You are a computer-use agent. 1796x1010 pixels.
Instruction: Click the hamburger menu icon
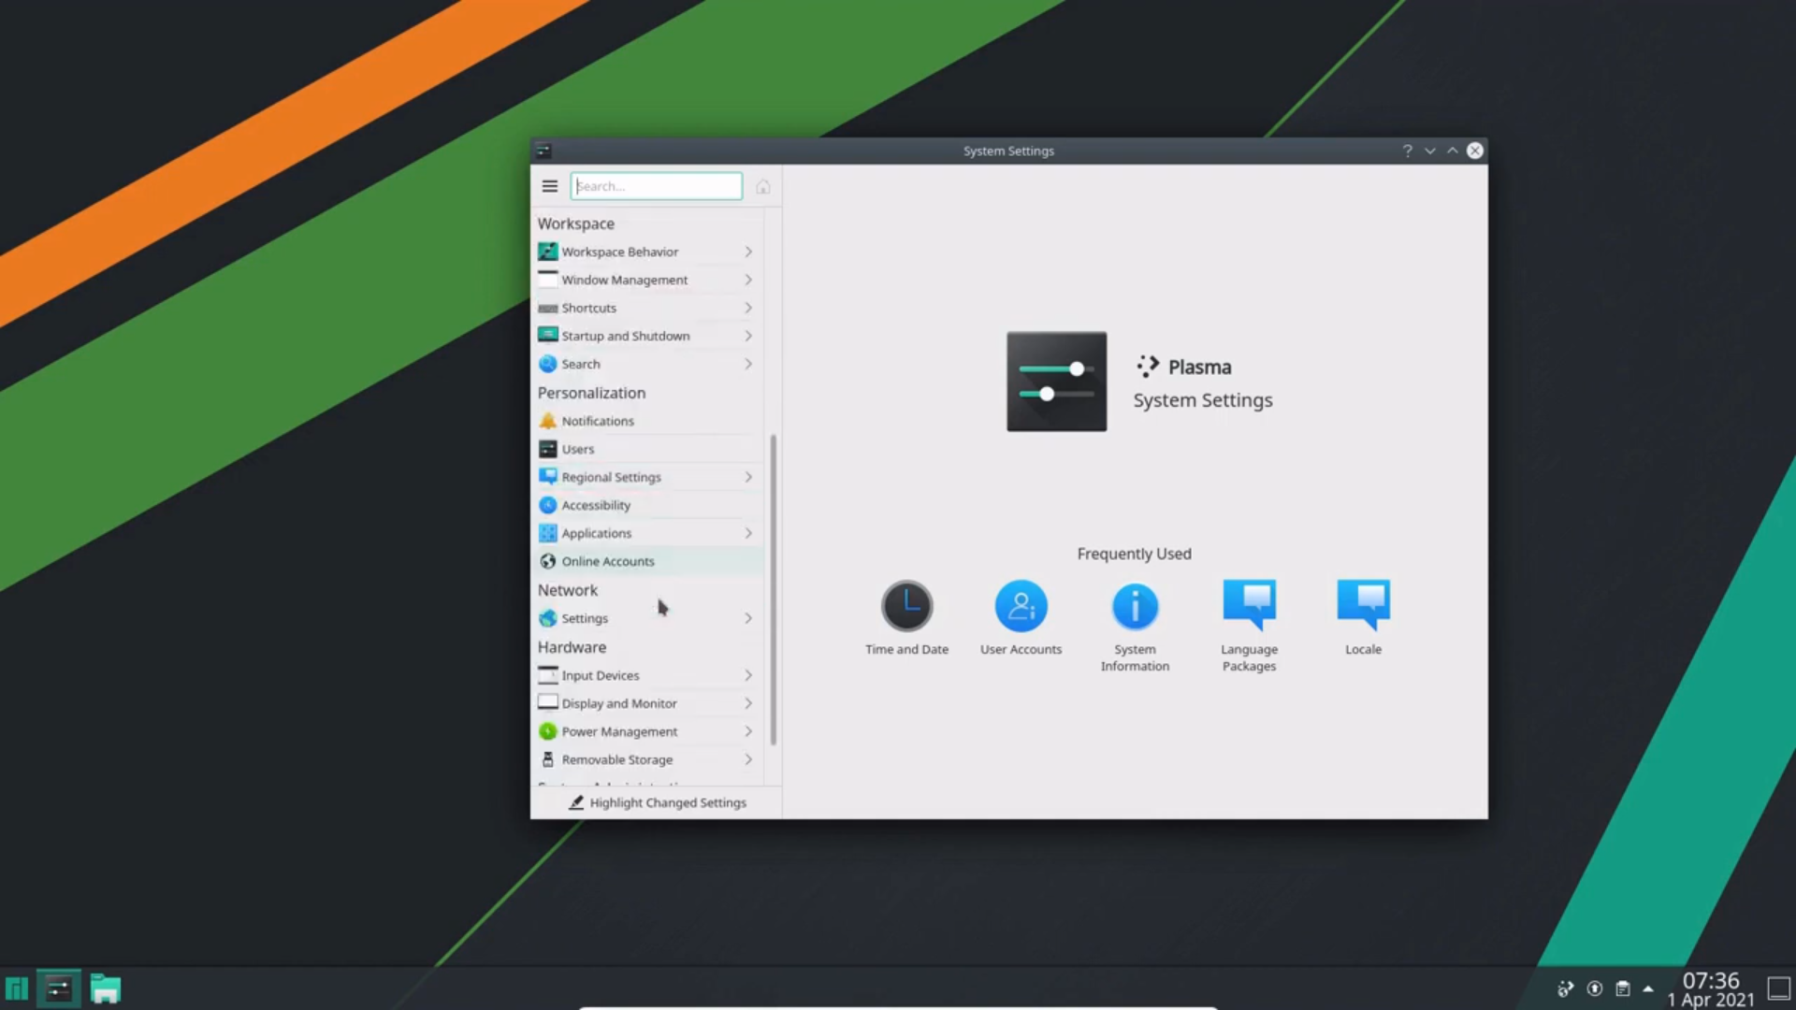click(x=550, y=186)
